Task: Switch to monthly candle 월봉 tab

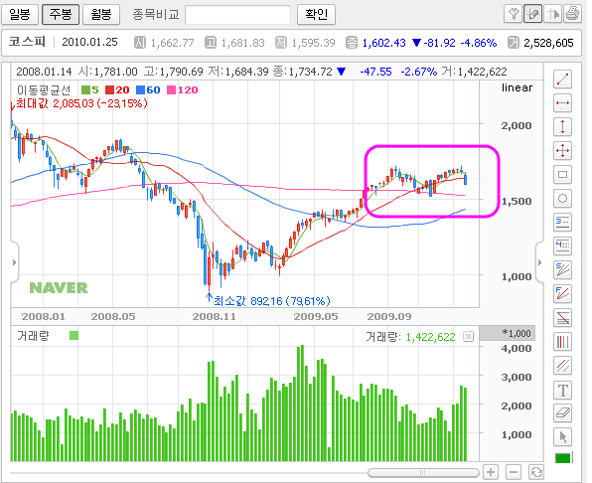Action: (101, 15)
